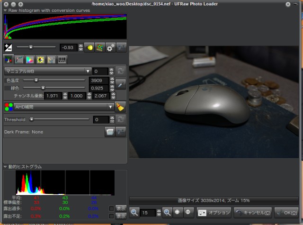Click the 1:1 zoom icon
Viewport: 303px width, 225px height.
[x=188, y=213]
